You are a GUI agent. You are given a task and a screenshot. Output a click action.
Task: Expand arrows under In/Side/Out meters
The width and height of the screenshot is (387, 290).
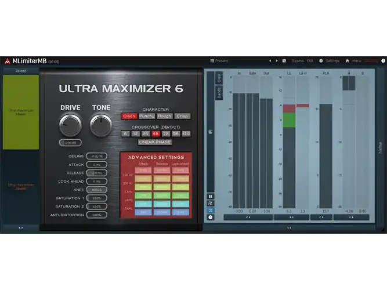point(248,217)
